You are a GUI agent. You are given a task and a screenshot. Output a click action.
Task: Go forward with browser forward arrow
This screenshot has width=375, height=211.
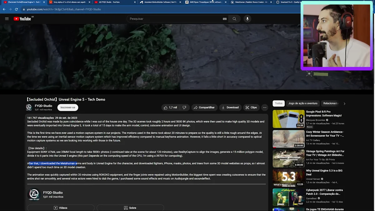(10, 9)
